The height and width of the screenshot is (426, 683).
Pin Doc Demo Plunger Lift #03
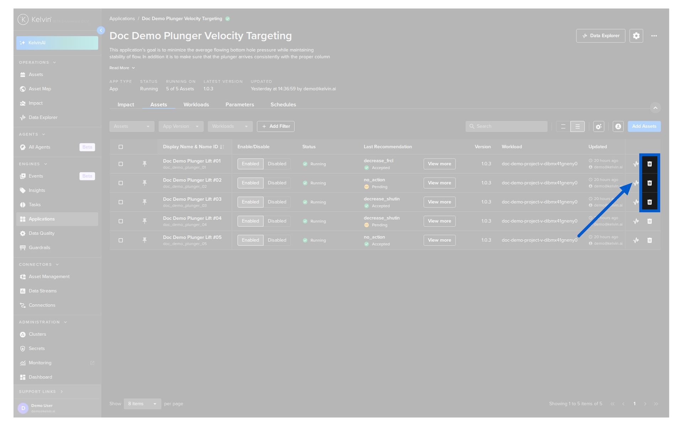(x=144, y=202)
